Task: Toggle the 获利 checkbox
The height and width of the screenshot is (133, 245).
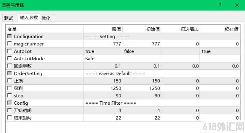Action: (x=10, y=88)
